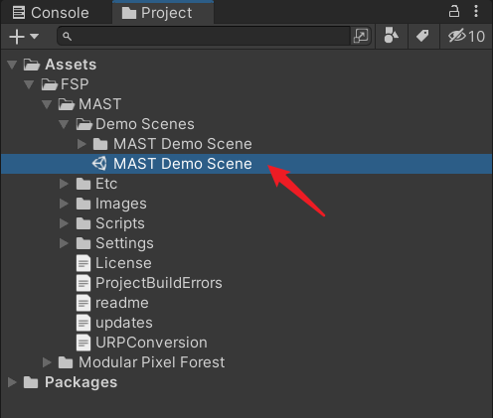Open the search by type filter icon
The image size is (493, 418).
coord(391,36)
